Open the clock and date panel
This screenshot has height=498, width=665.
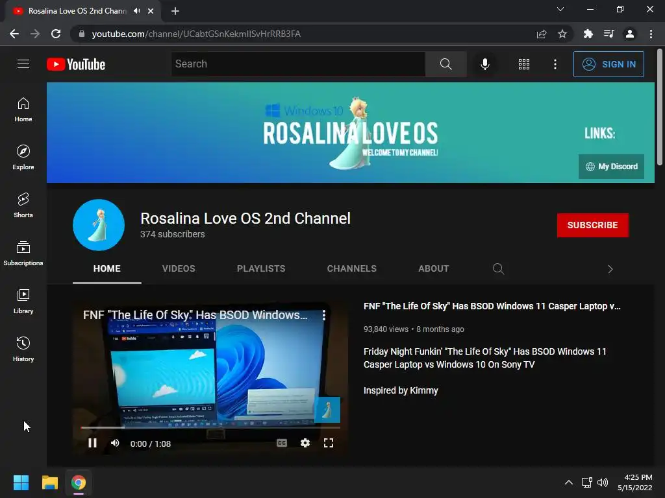(635, 482)
